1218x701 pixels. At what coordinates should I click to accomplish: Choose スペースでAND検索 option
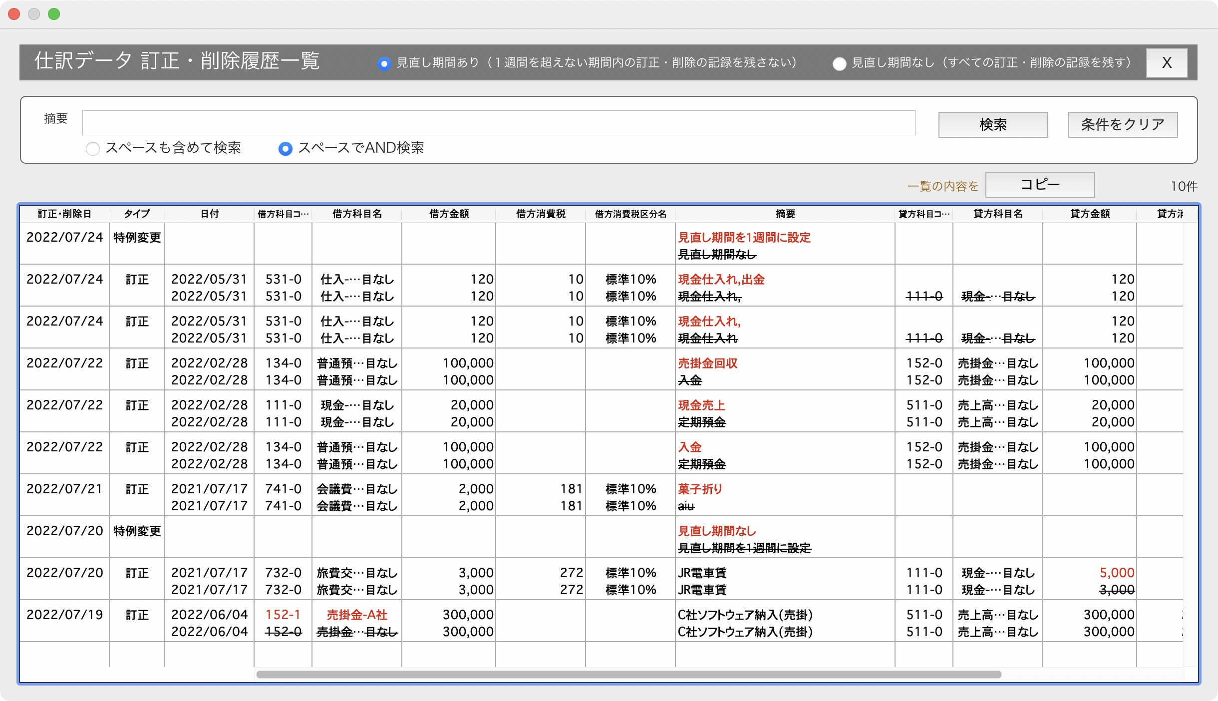coord(285,148)
